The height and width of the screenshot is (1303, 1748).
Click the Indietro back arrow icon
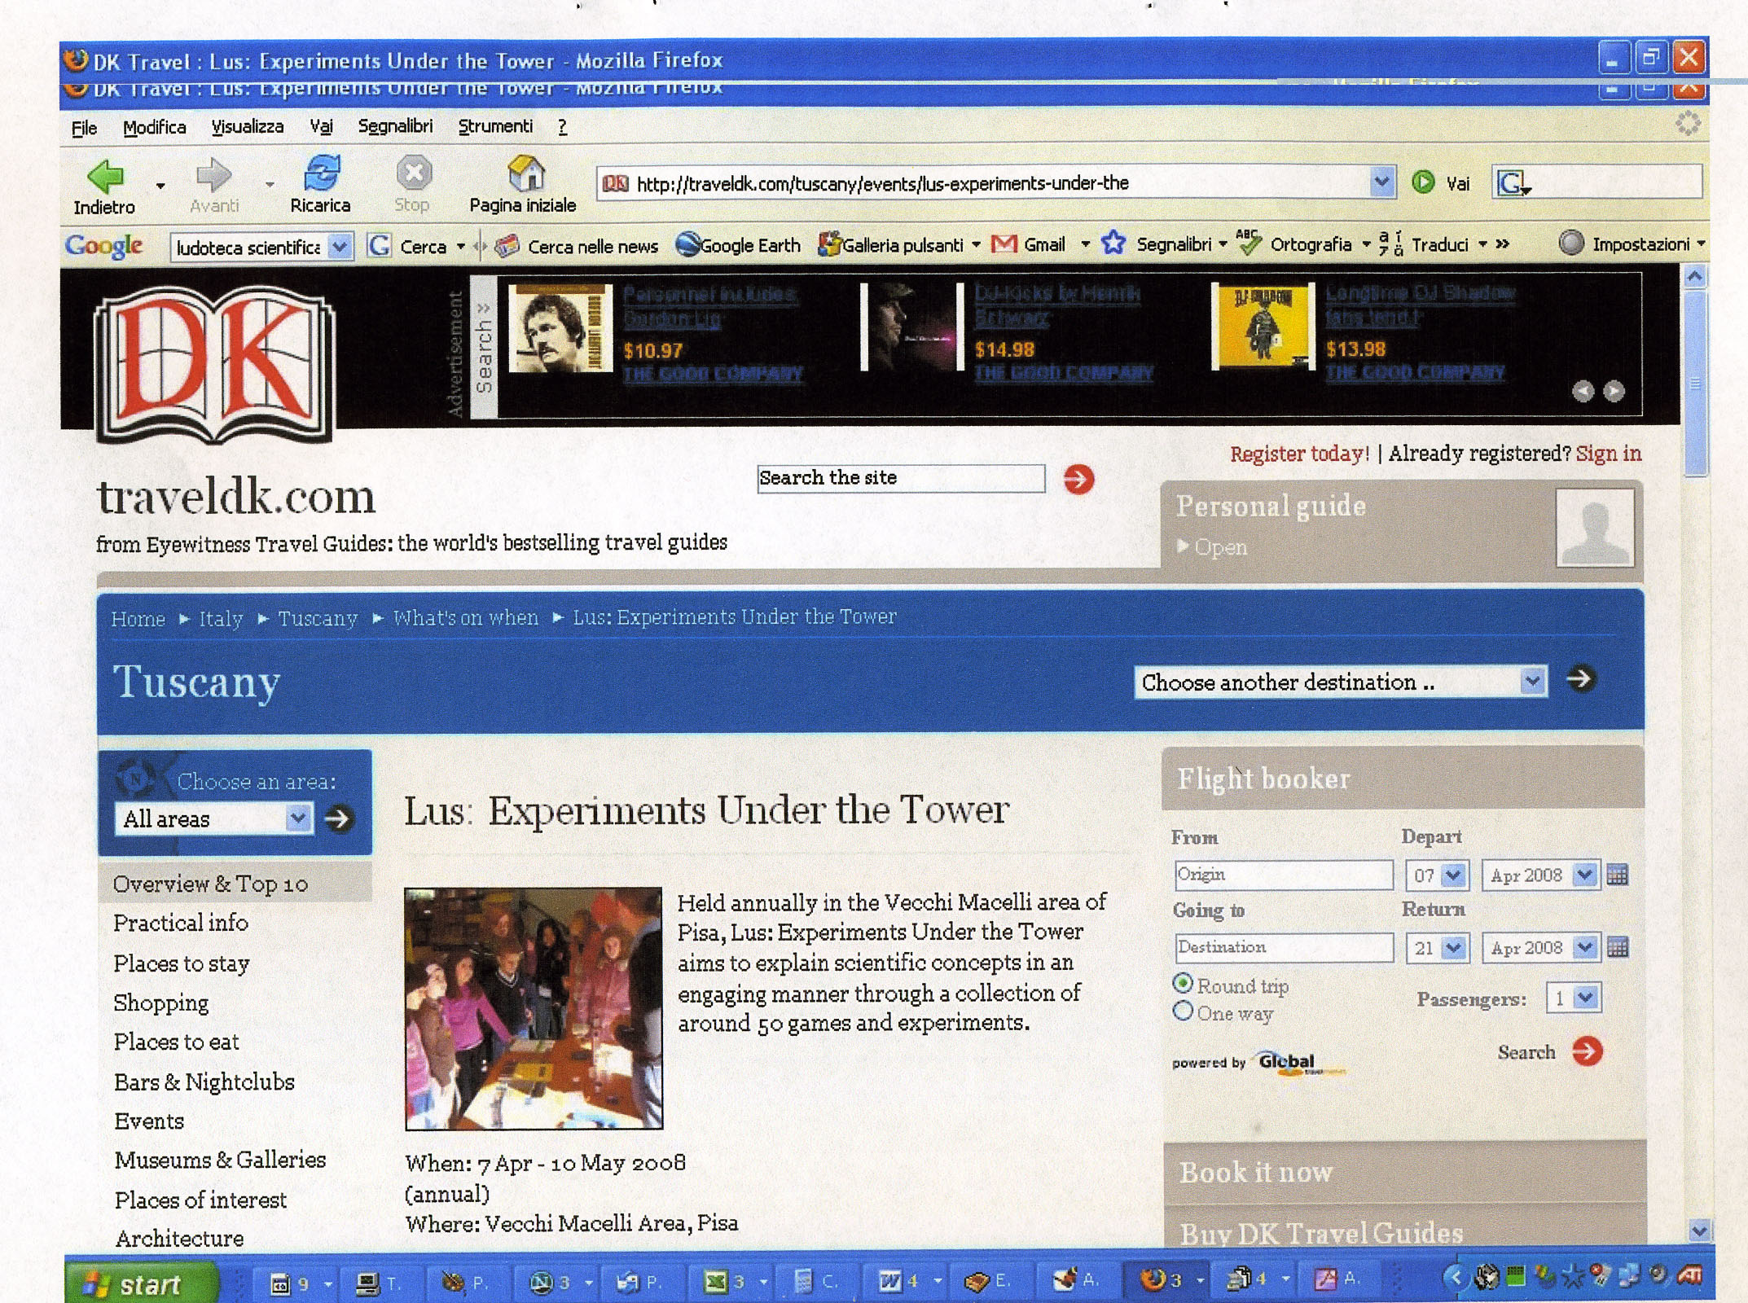coord(106,174)
